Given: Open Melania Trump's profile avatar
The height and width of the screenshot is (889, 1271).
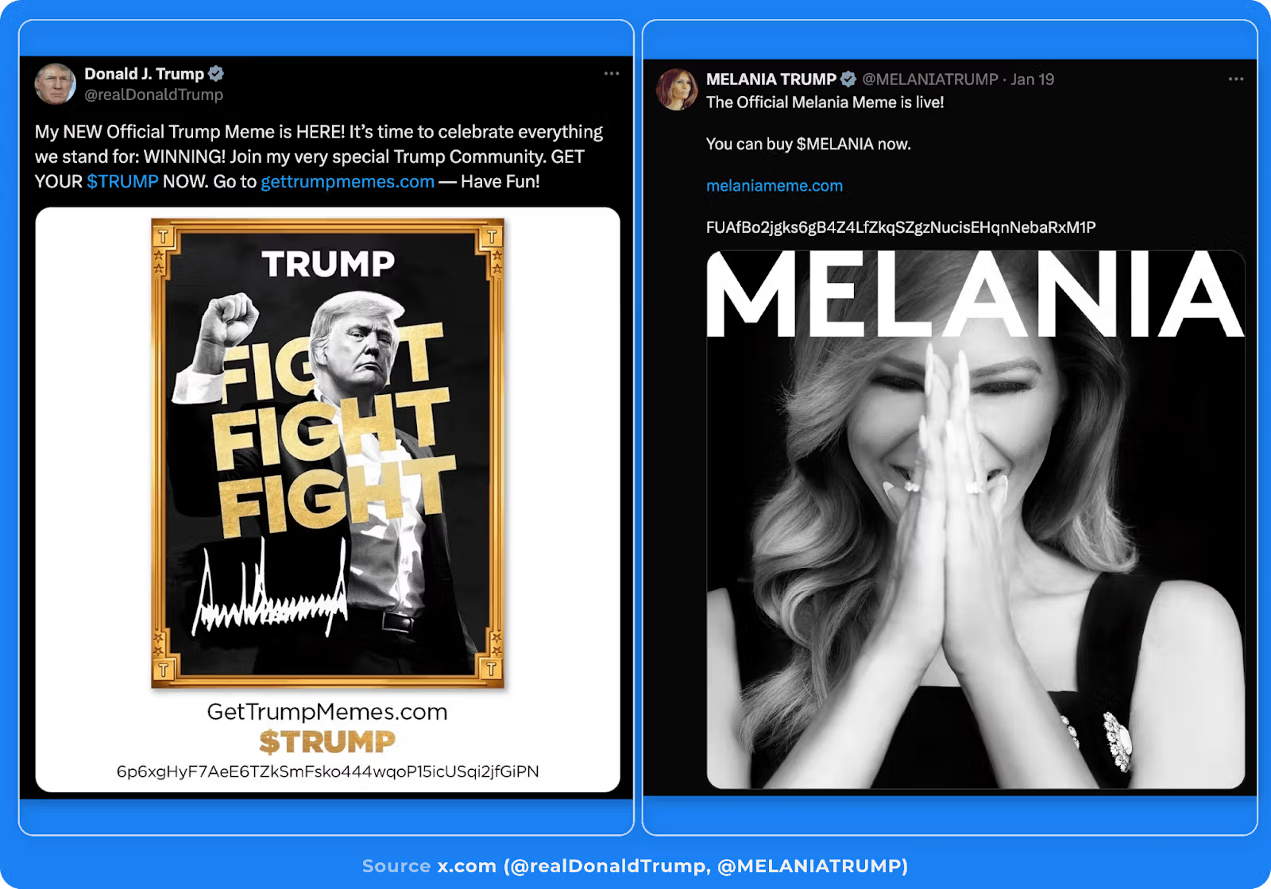Looking at the screenshot, I should [x=677, y=89].
